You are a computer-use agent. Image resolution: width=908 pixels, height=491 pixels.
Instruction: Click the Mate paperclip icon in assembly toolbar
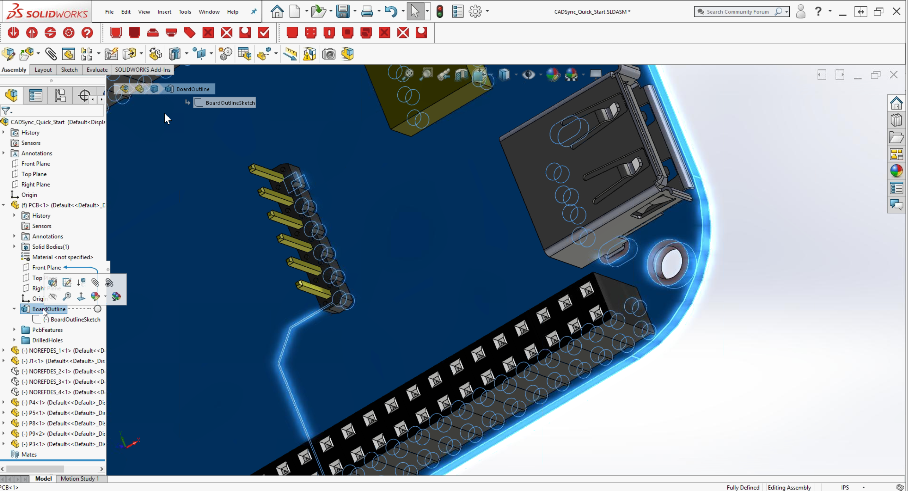tap(51, 54)
